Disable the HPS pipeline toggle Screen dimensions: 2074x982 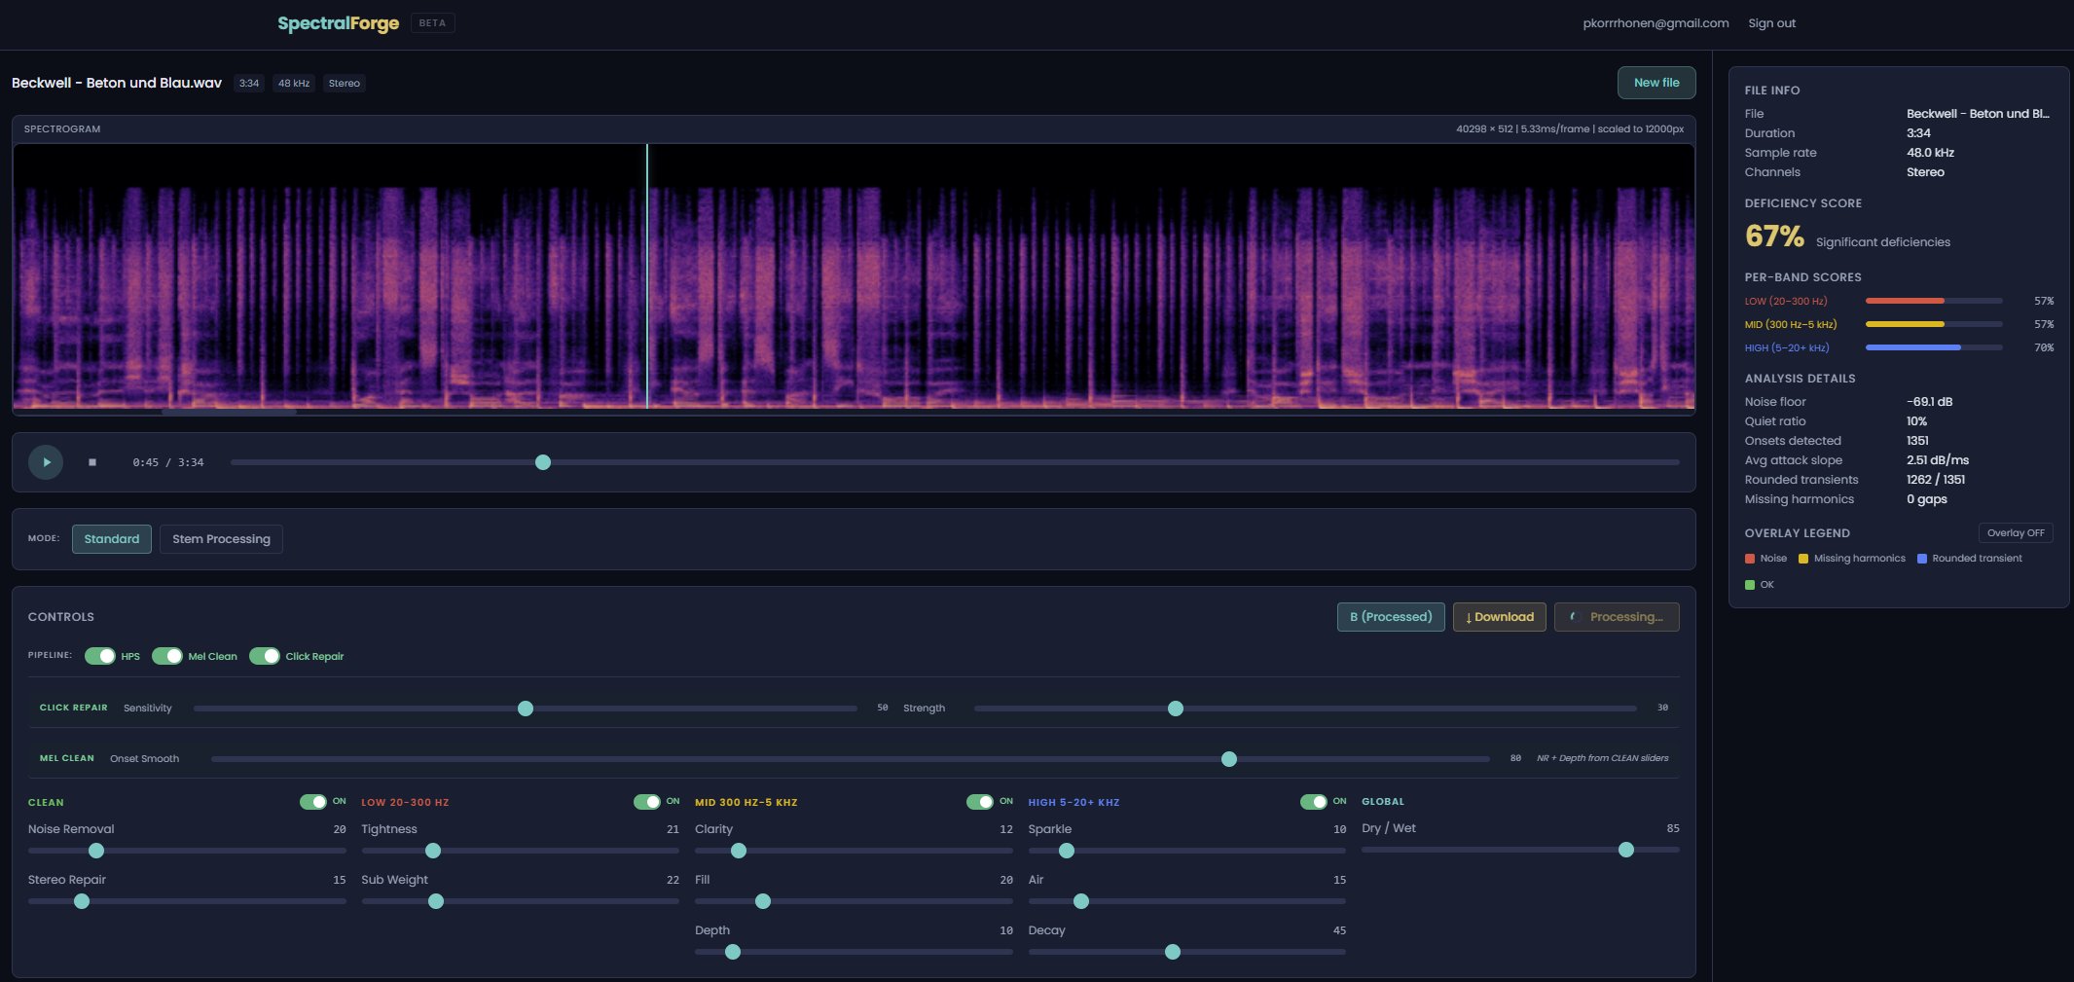(x=104, y=656)
